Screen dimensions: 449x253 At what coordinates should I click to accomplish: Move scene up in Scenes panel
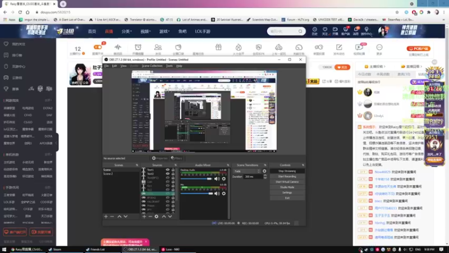pos(120,216)
